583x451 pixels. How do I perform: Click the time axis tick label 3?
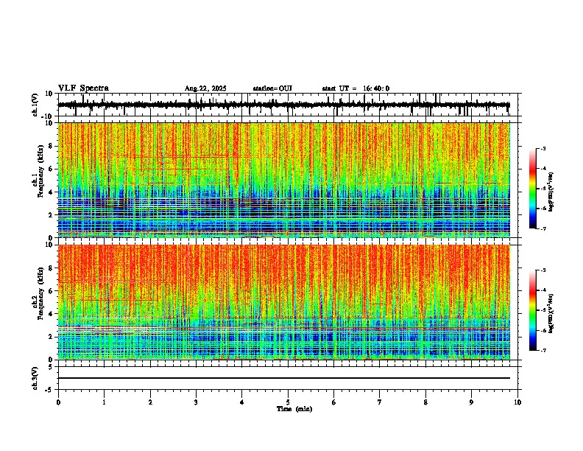pos(196,402)
